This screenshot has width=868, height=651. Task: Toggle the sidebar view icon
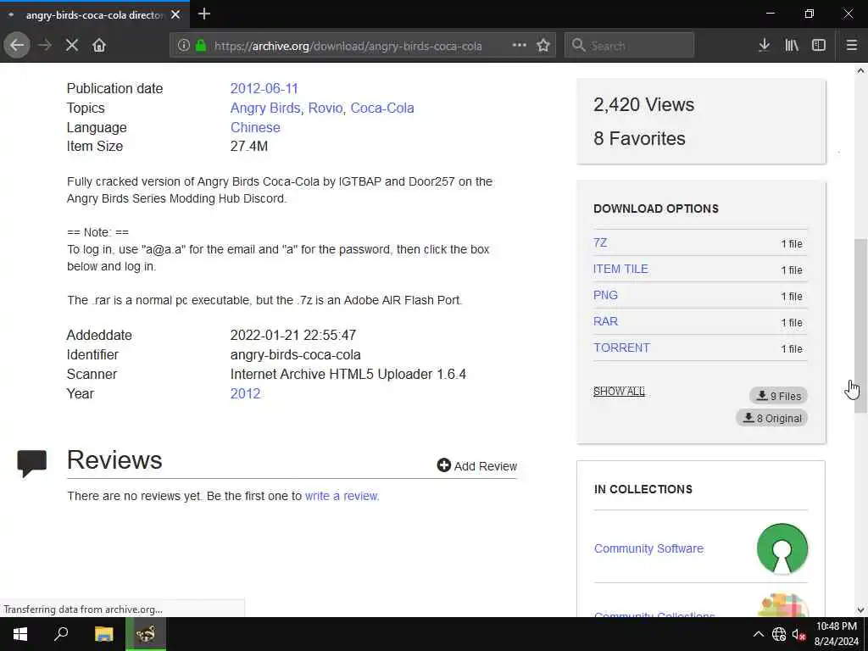point(819,46)
